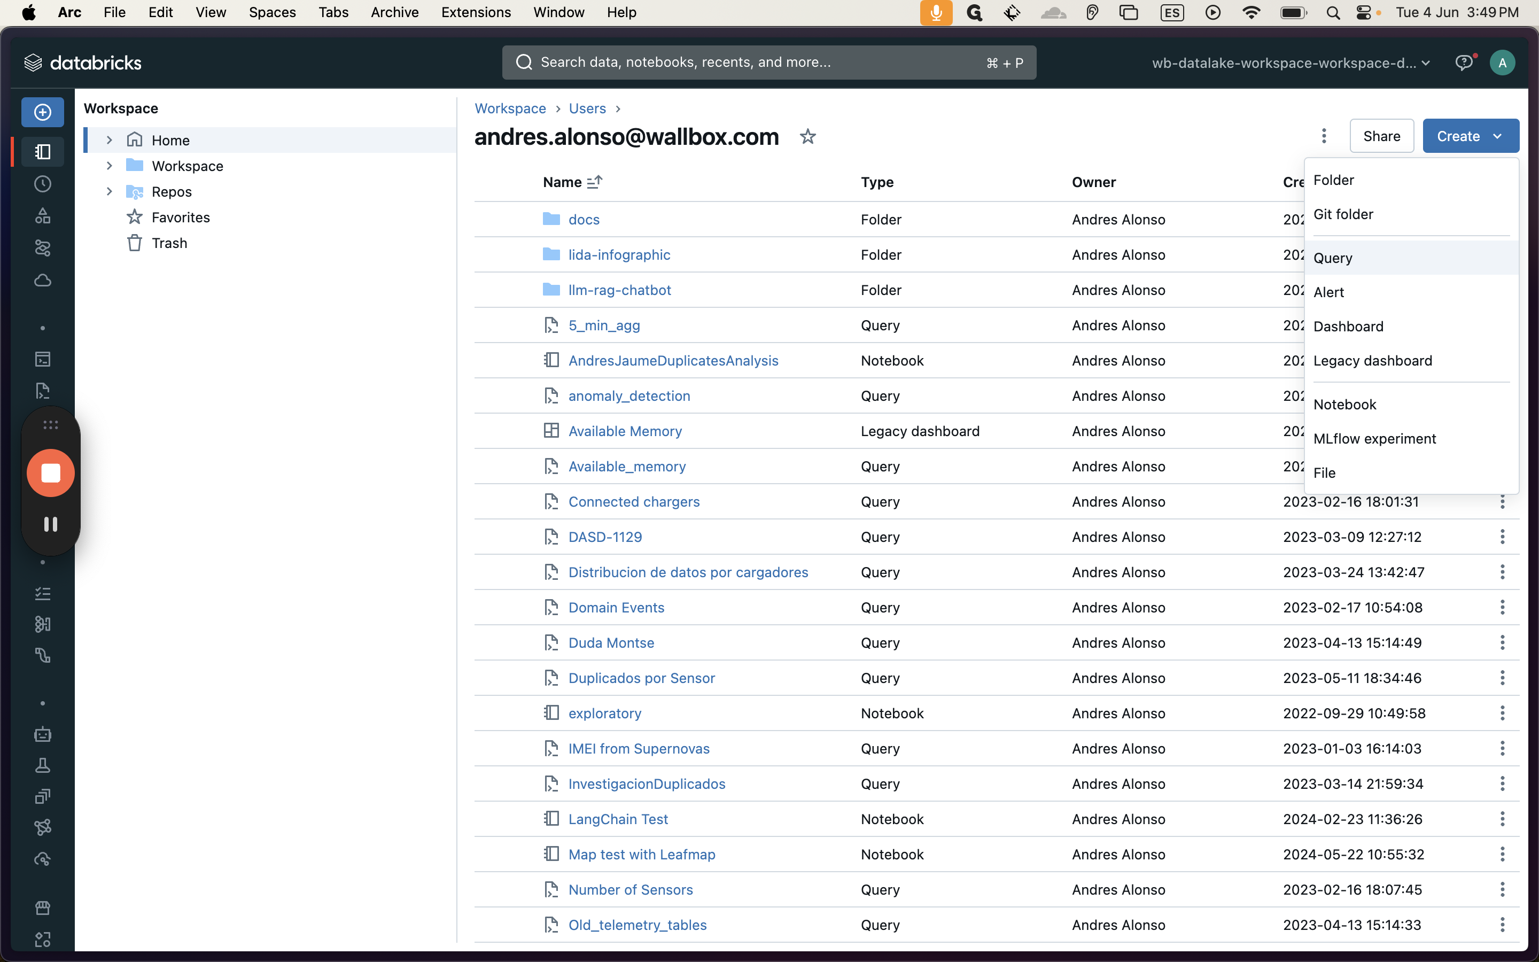Screen dimensions: 1539x962
Task: Expand the Home tree node
Action: tap(110, 140)
